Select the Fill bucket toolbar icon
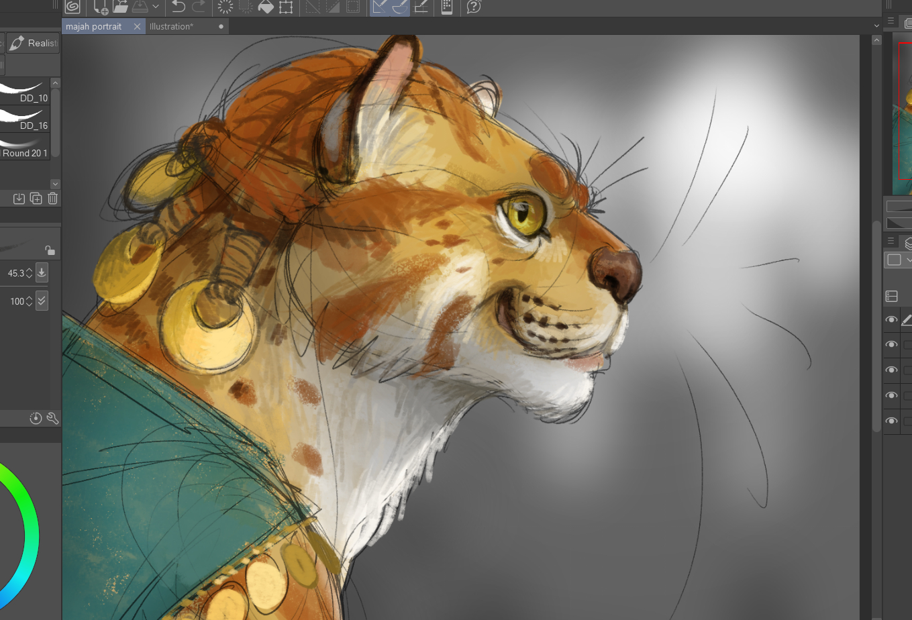The width and height of the screenshot is (912, 620). pyautogui.click(x=266, y=7)
